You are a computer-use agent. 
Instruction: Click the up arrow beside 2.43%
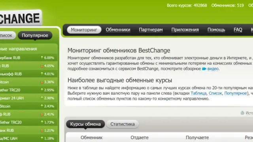[42, 106]
